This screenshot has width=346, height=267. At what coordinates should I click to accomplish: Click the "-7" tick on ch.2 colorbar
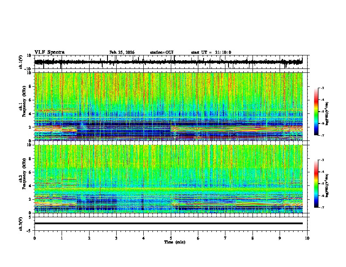pos(322,207)
